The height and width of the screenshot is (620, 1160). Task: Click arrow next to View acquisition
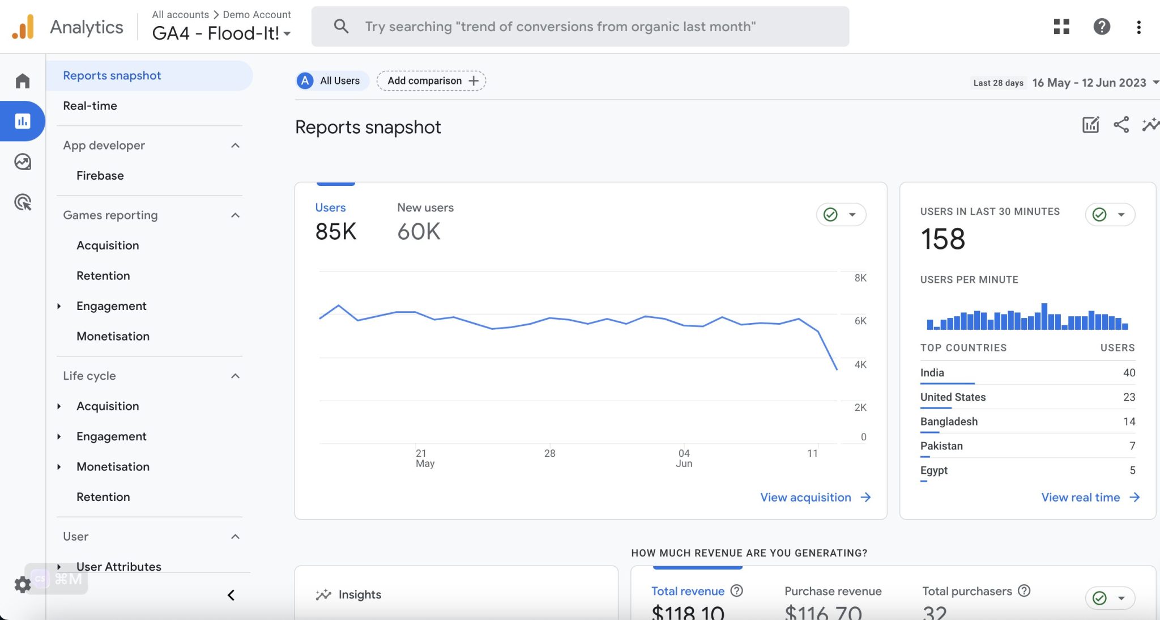[x=865, y=497]
